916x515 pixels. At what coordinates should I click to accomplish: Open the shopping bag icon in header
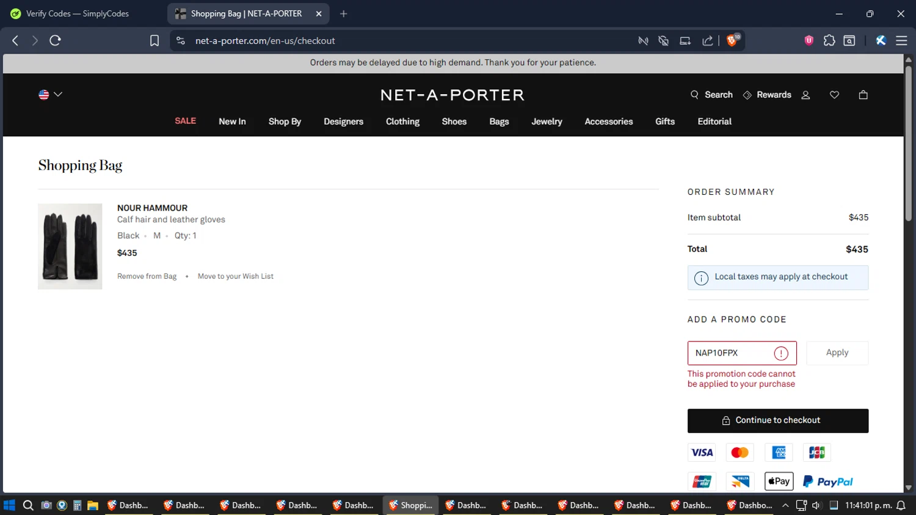click(x=863, y=95)
